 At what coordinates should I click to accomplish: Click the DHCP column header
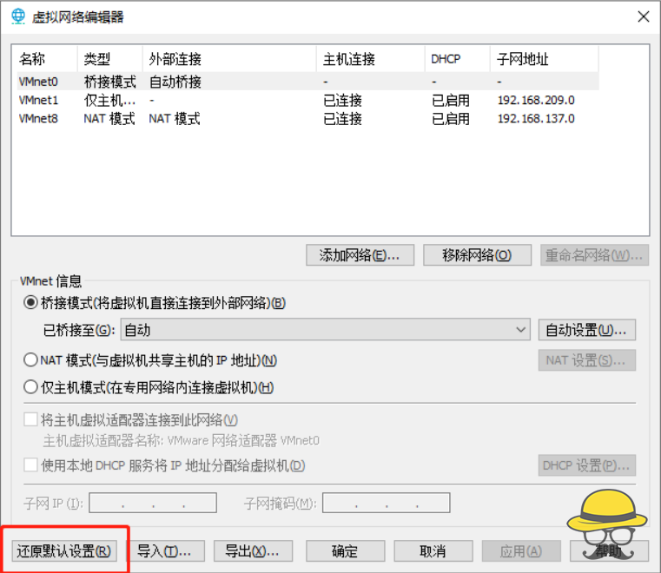coord(458,58)
